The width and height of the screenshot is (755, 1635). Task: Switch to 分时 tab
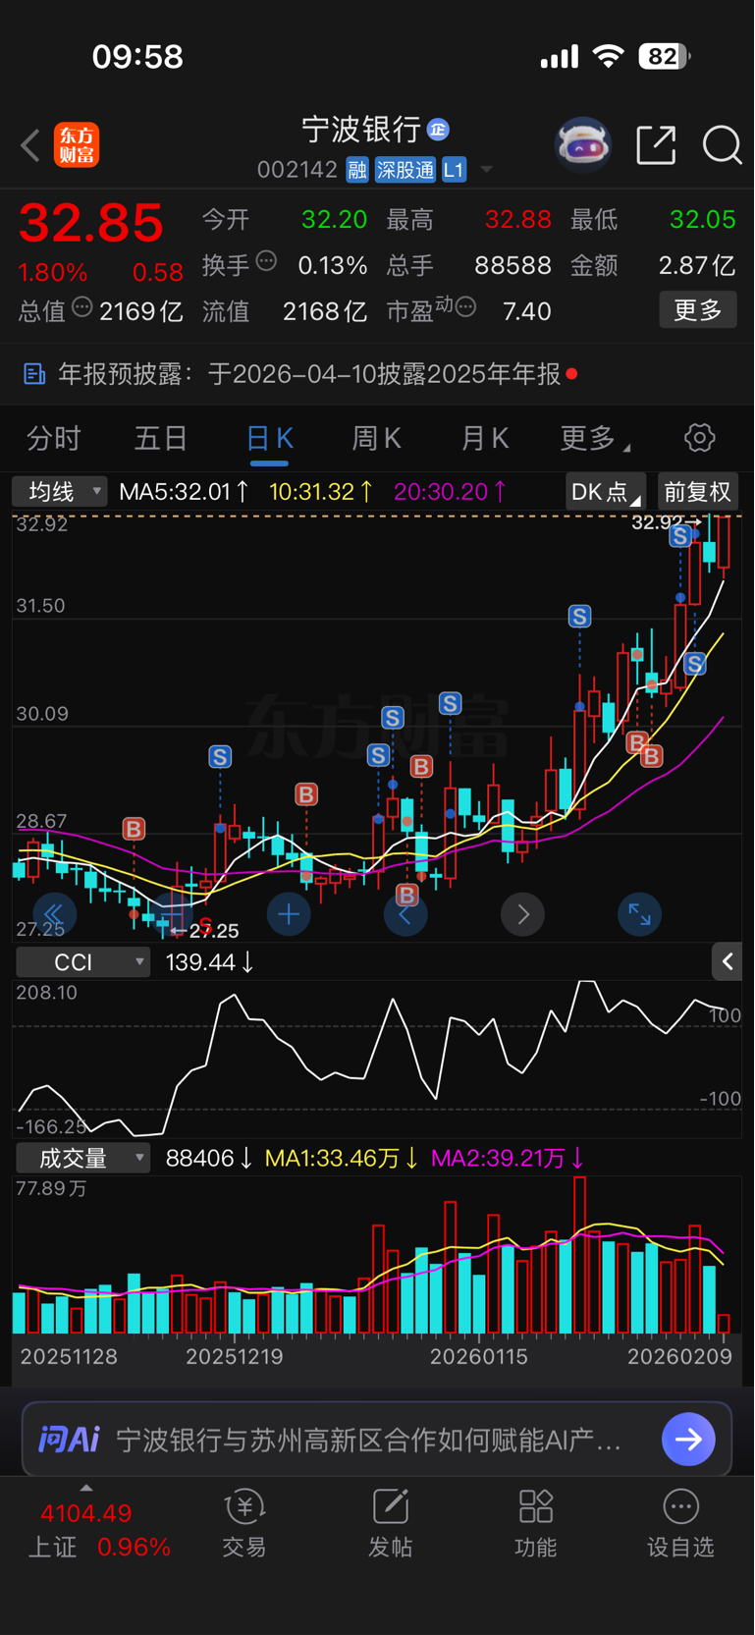click(53, 438)
